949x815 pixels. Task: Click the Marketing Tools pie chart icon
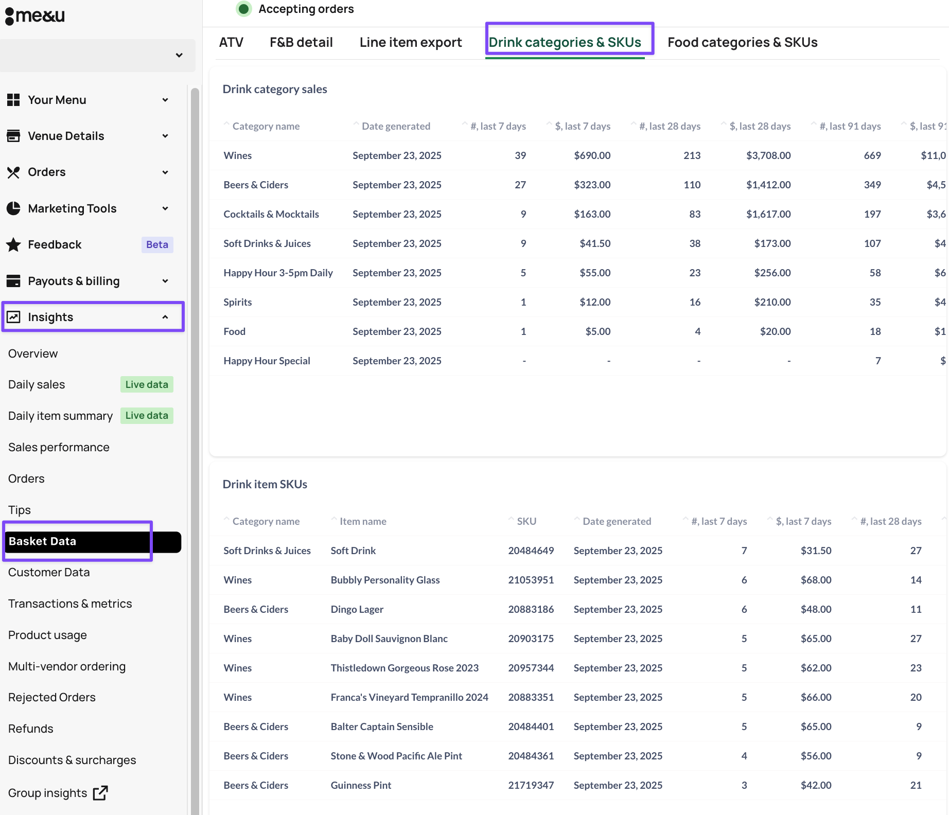tap(13, 208)
